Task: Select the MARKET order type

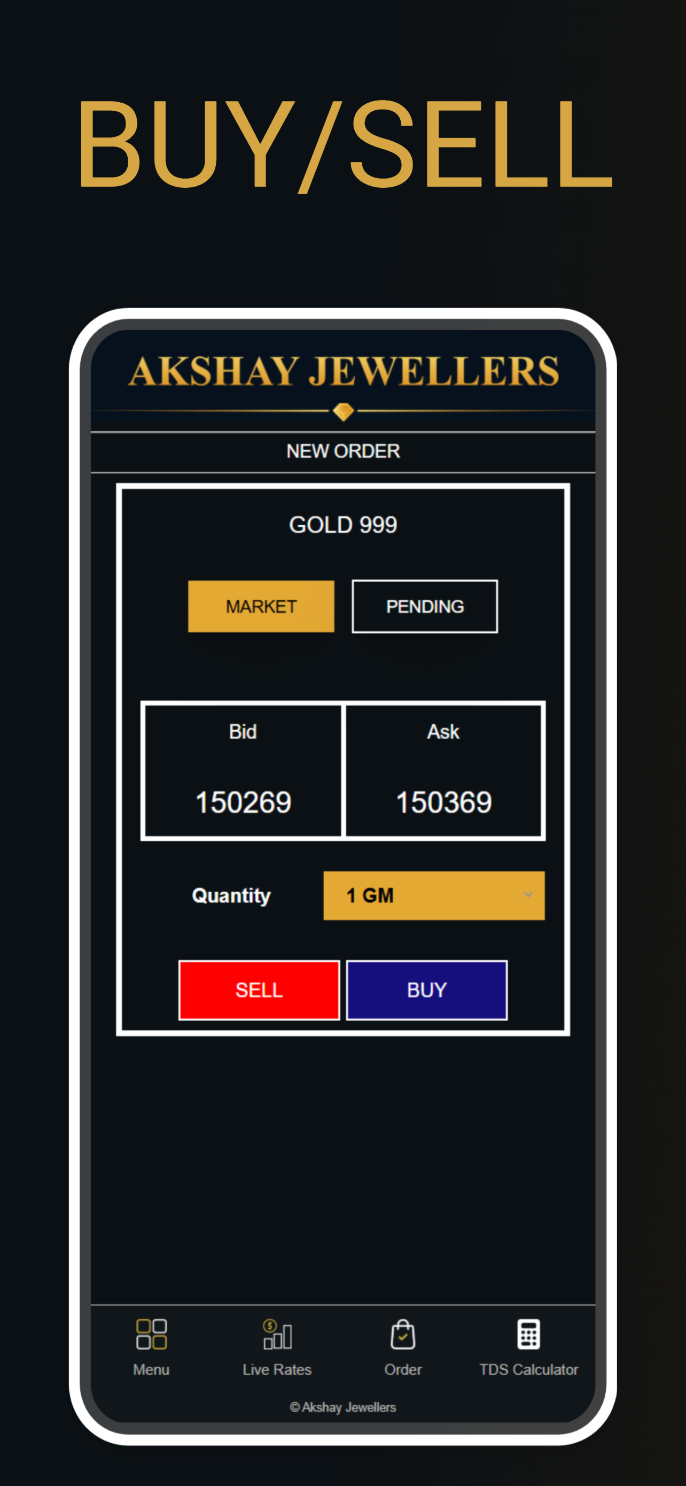Action: click(261, 606)
